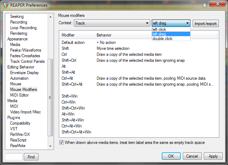The image size is (228, 165).
Task: Select the Ctrl modifier row
Action: pos(139,54)
